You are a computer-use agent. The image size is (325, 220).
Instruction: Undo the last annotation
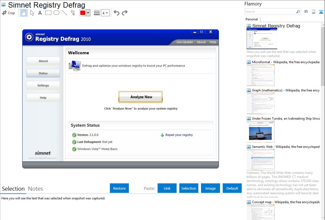pyautogui.click(x=116, y=13)
